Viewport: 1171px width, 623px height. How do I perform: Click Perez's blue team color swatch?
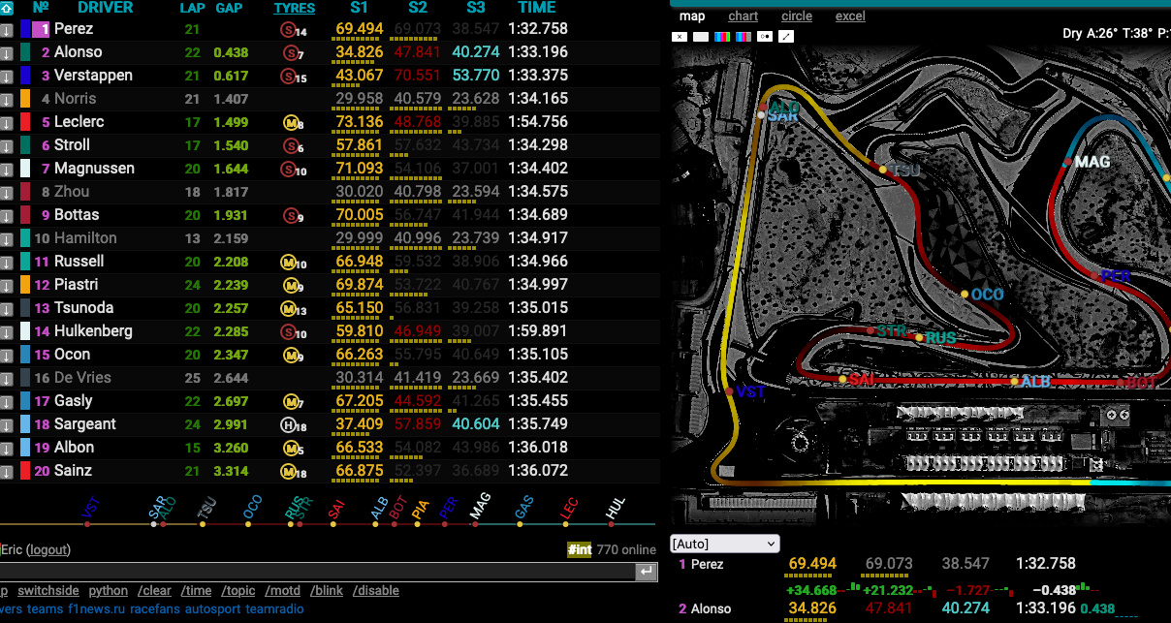tap(25, 30)
